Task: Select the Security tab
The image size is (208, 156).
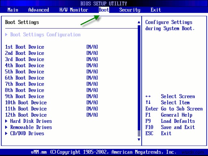Action: tap(130, 10)
